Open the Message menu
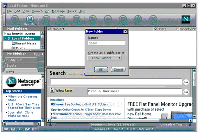 tap(58, 11)
